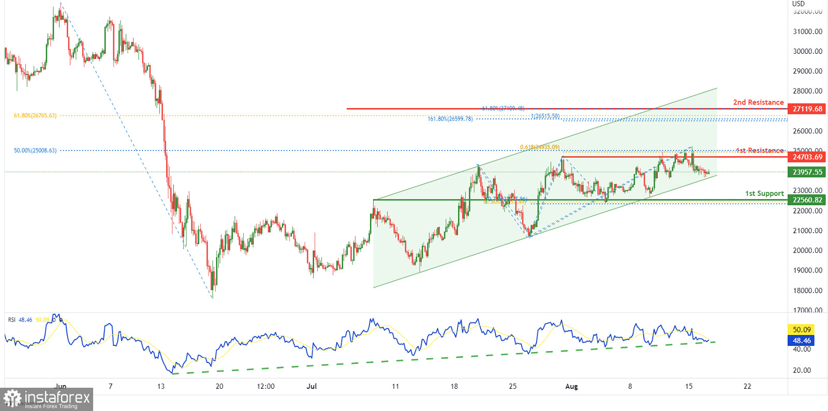Screen dimensions: 828x411
Task: Select the 50.00%(25008.63) Fibonacci label
Action: click(35, 151)
